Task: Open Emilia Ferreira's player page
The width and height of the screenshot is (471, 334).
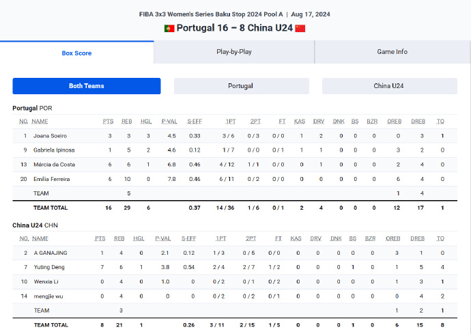Action: pos(52,179)
